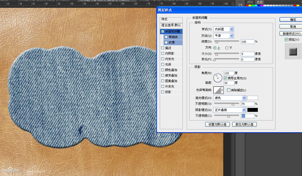302x176 pixels.
Task: Select the 下 direction radio button
Action: pyautogui.click(x=227, y=48)
